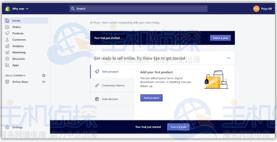View online store with eye icon
The image size is (277, 142).
tap(44, 82)
